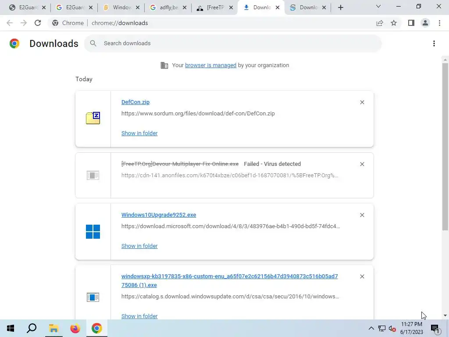Screen dimensions: 449x337
Task: Open File Explorer from the taskbar
Action: [53, 328]
